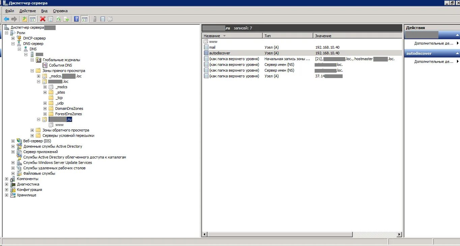460x246 pixels.
Task: Open the Вид menu
Action: pos(44,11)
